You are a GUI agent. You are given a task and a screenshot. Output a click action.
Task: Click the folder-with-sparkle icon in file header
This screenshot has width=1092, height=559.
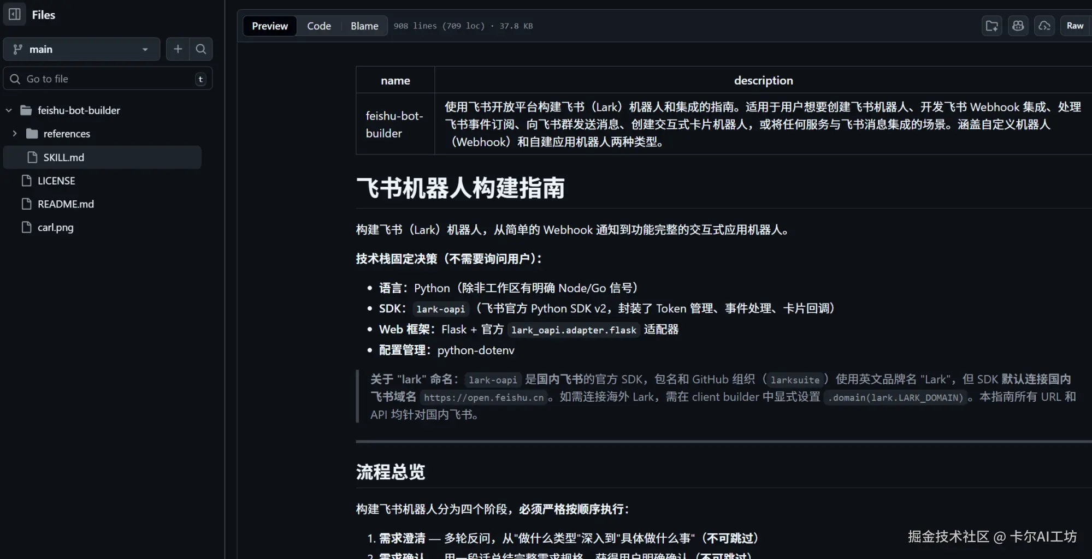point(991,26)
